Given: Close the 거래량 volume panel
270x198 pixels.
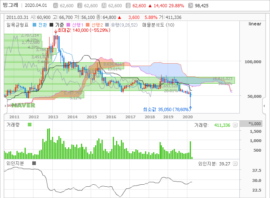Looking at the screenshot, I should tap(235, 125).
